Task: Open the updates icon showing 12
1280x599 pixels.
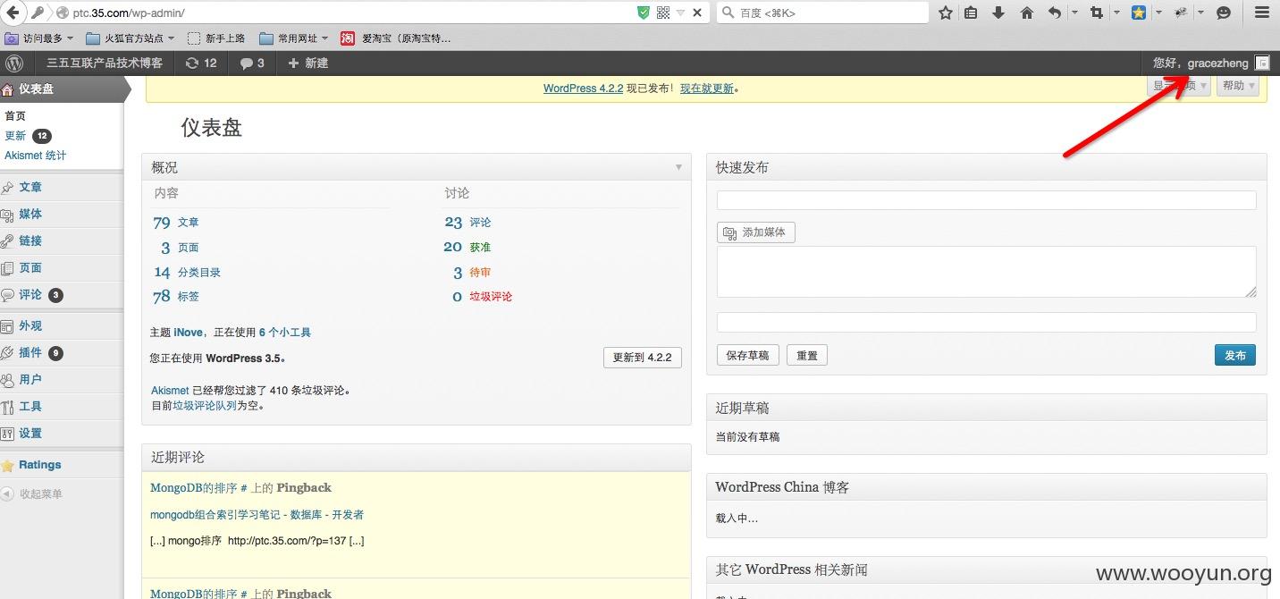Action: tap(201, 63)
